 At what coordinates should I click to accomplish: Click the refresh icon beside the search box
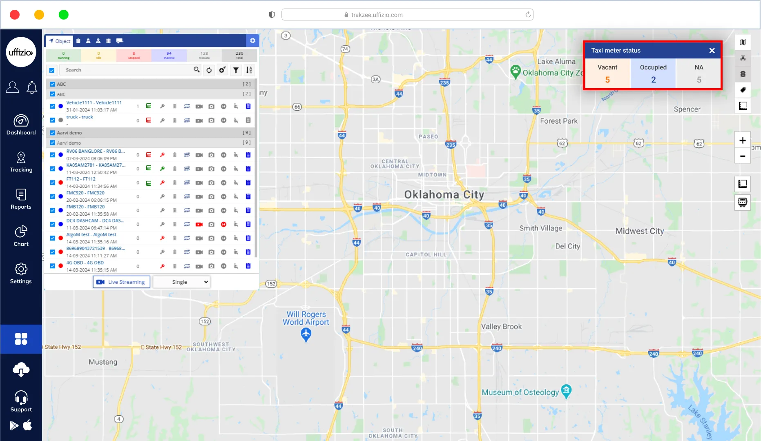tap(209, 70)
